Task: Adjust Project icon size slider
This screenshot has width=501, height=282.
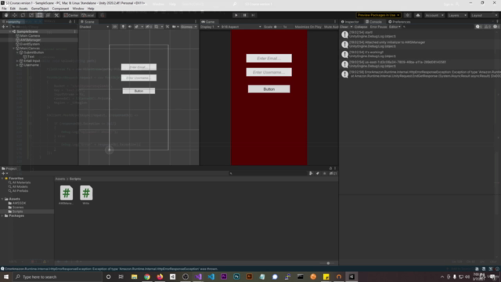Action: 327,263
